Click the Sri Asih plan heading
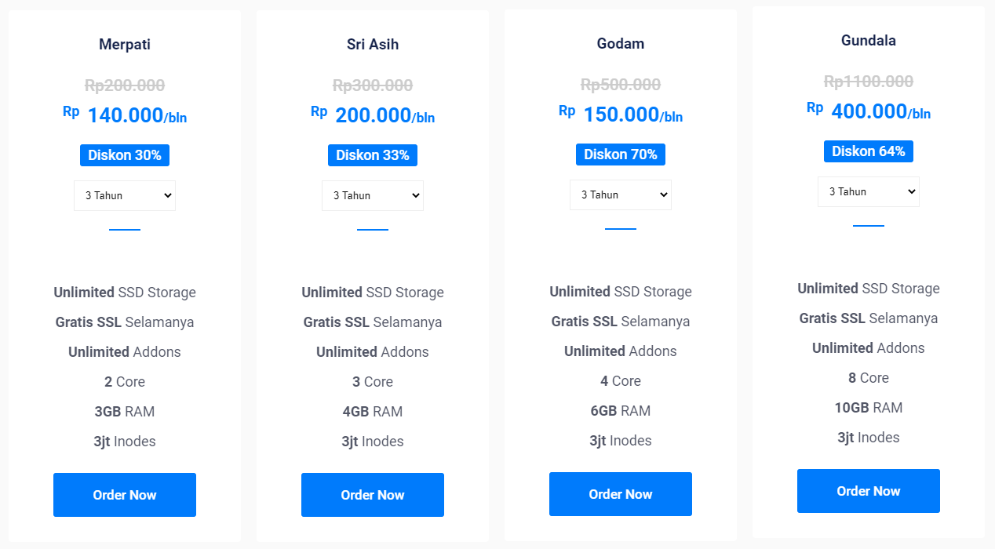995x549 pixels. (373, 45)
